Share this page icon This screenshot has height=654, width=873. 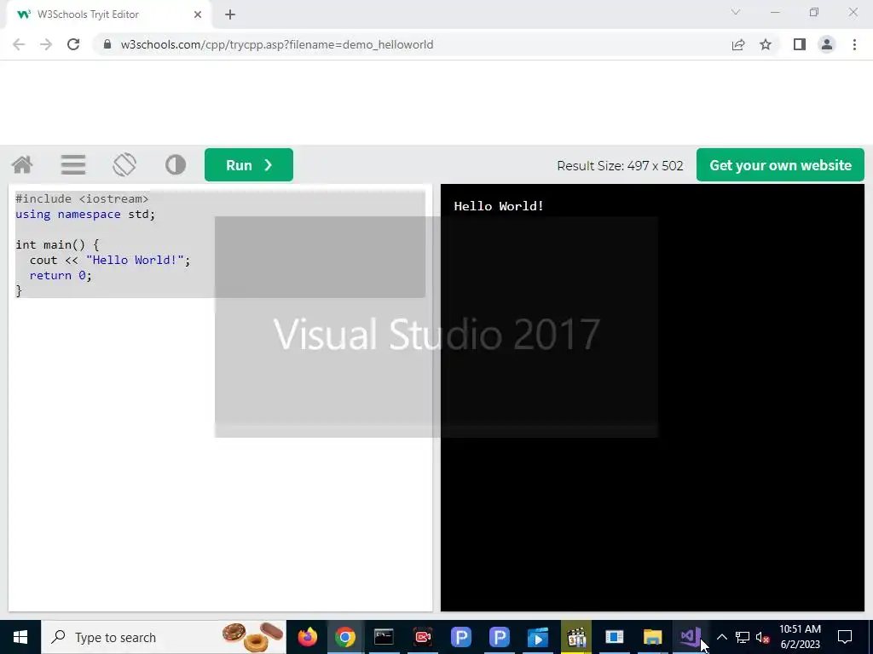click(738, 44)
